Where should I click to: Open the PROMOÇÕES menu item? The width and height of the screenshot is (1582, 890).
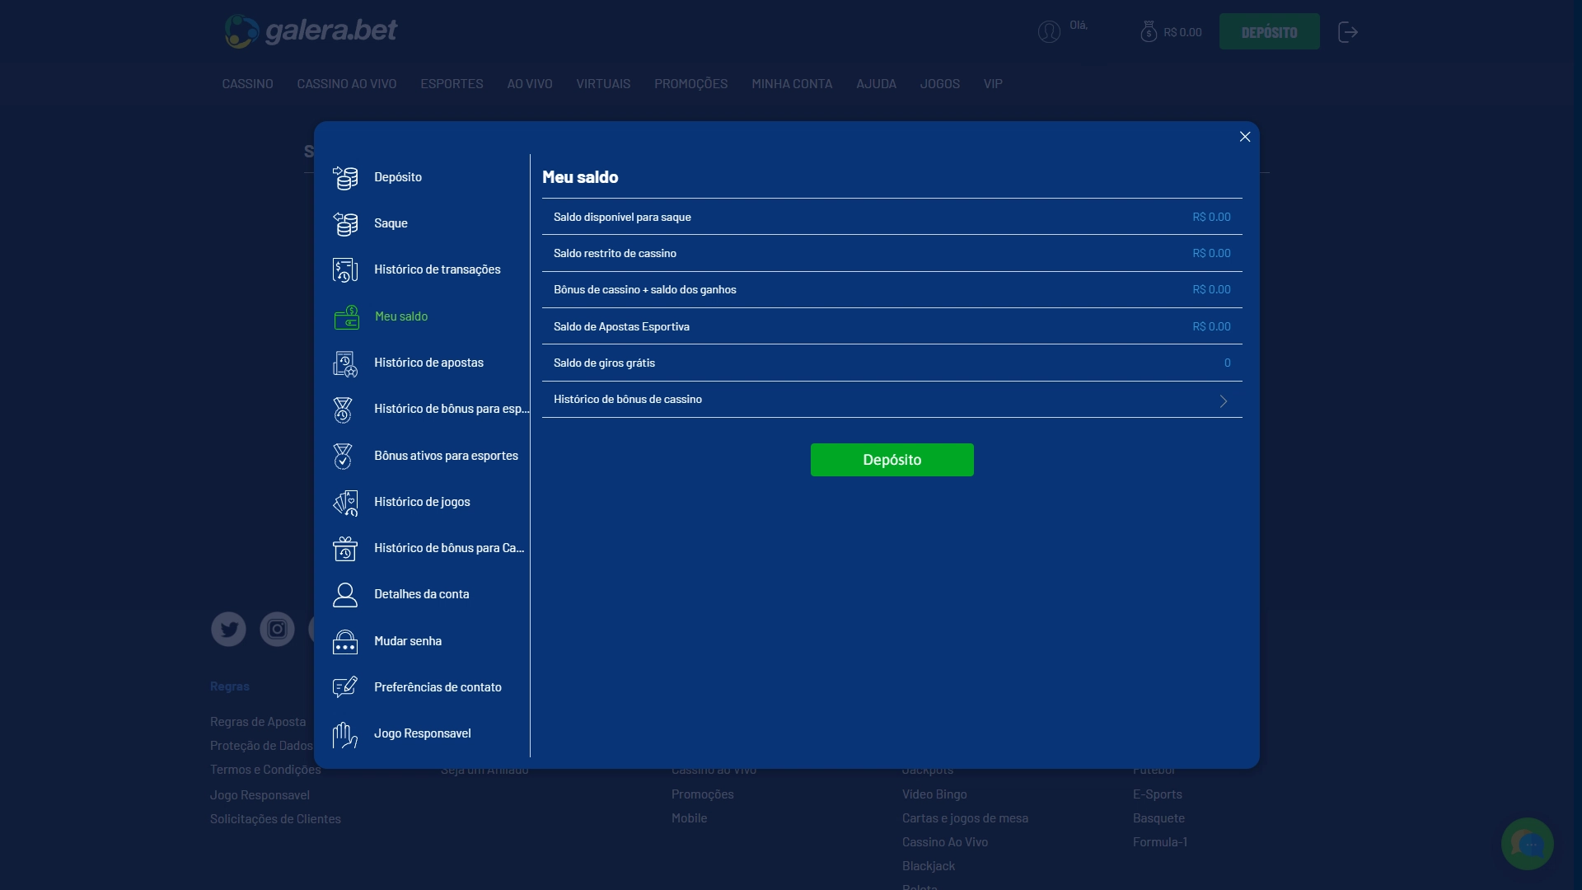coord(690,84)
